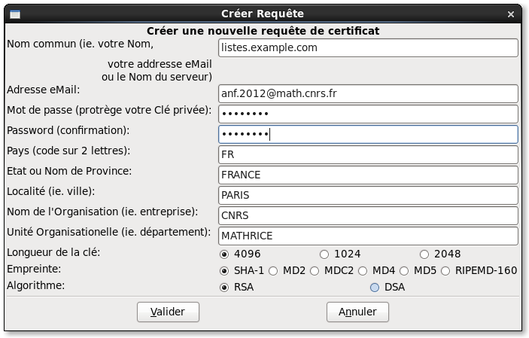Switch algorithm to DSA
The width and height of the screenshot is (529, 338).
coord(375,287)
